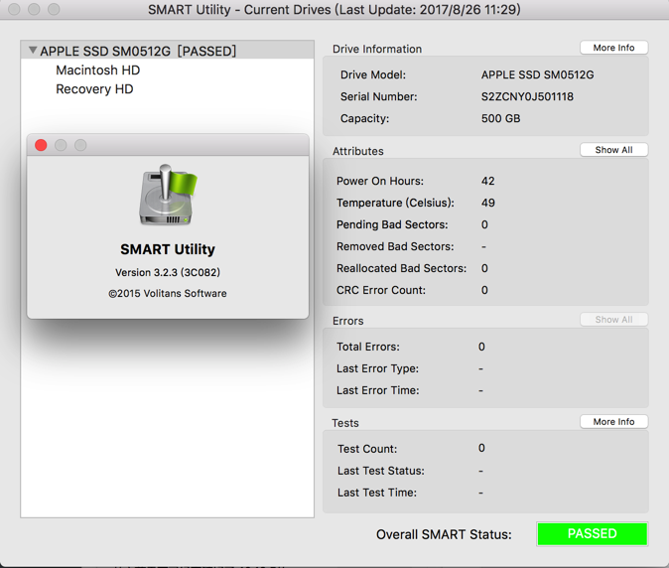Click the dimmed Show All for Errors

pyautogui.click(x=614, y=319)
